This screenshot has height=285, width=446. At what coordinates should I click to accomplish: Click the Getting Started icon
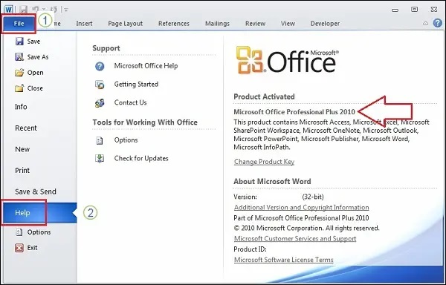(100, 85)
